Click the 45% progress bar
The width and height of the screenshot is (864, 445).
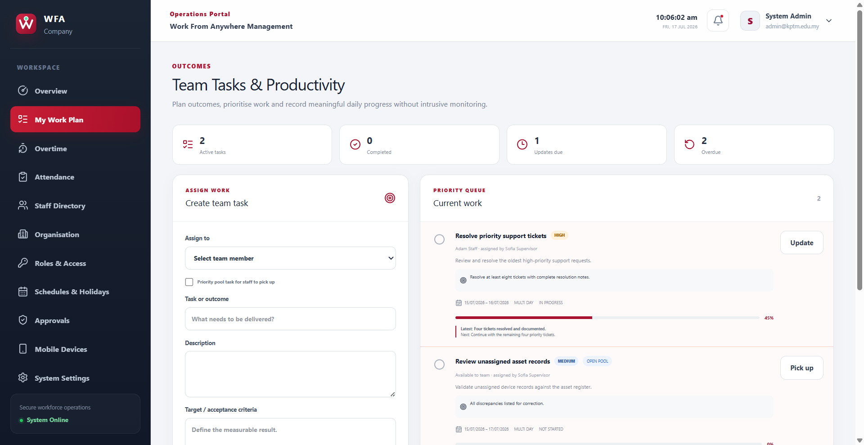[607, 318]
